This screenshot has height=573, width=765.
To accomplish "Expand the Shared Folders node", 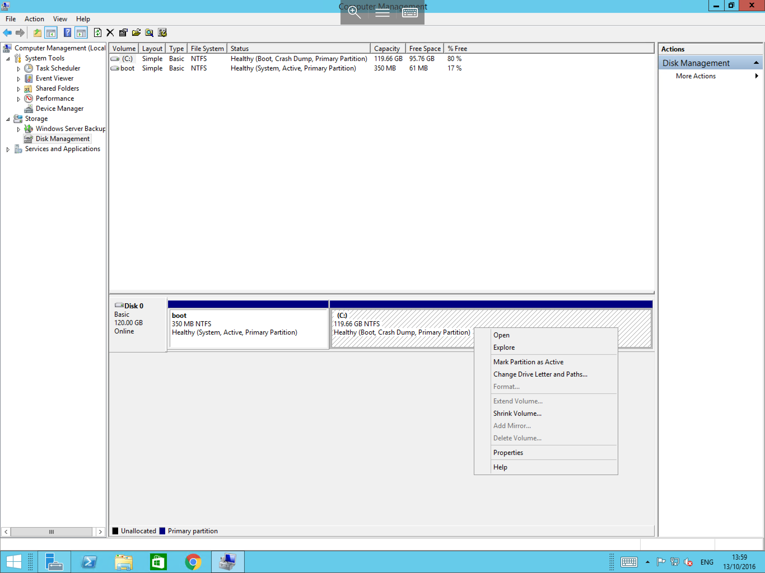I will click(x=19, y=89).
